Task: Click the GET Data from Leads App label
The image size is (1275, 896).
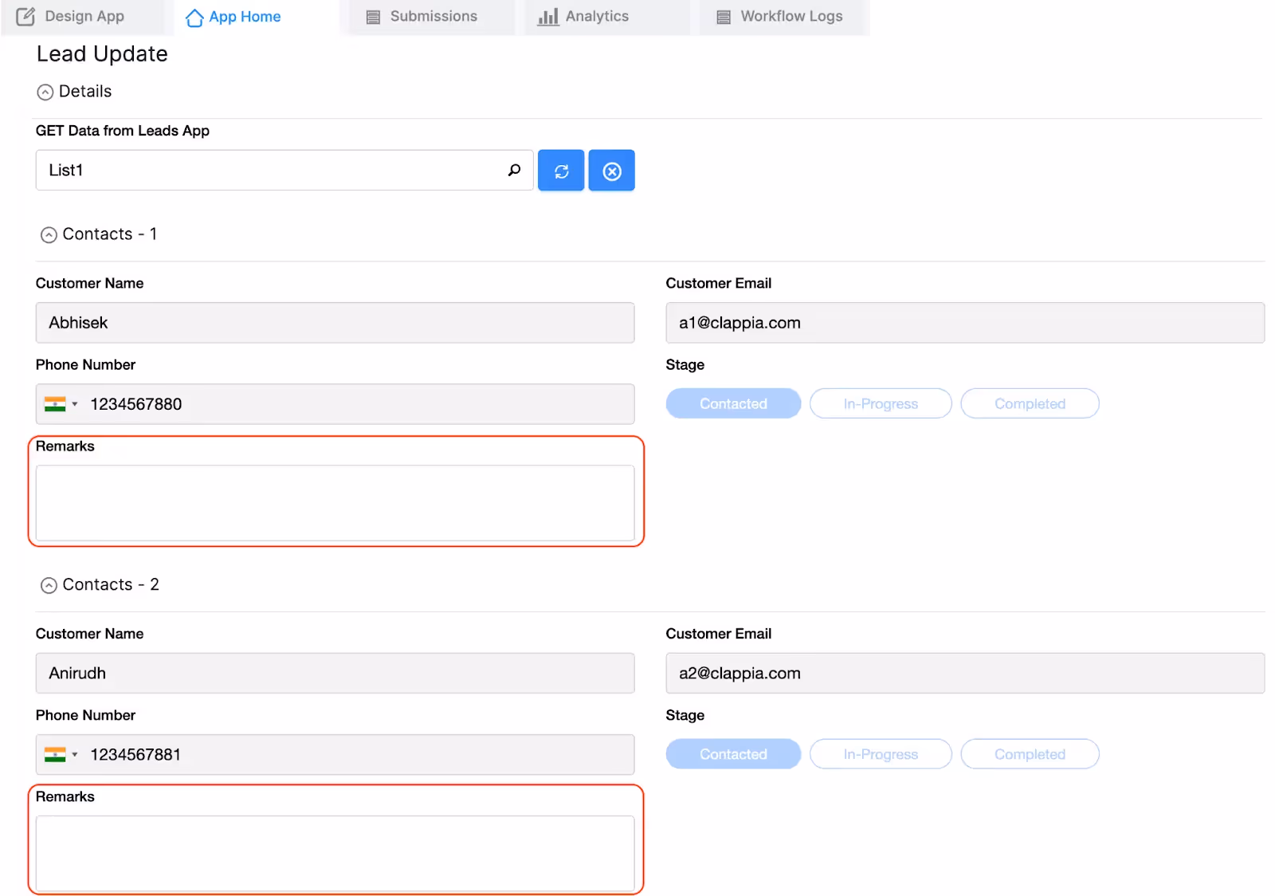Action: tap(123, 131)
